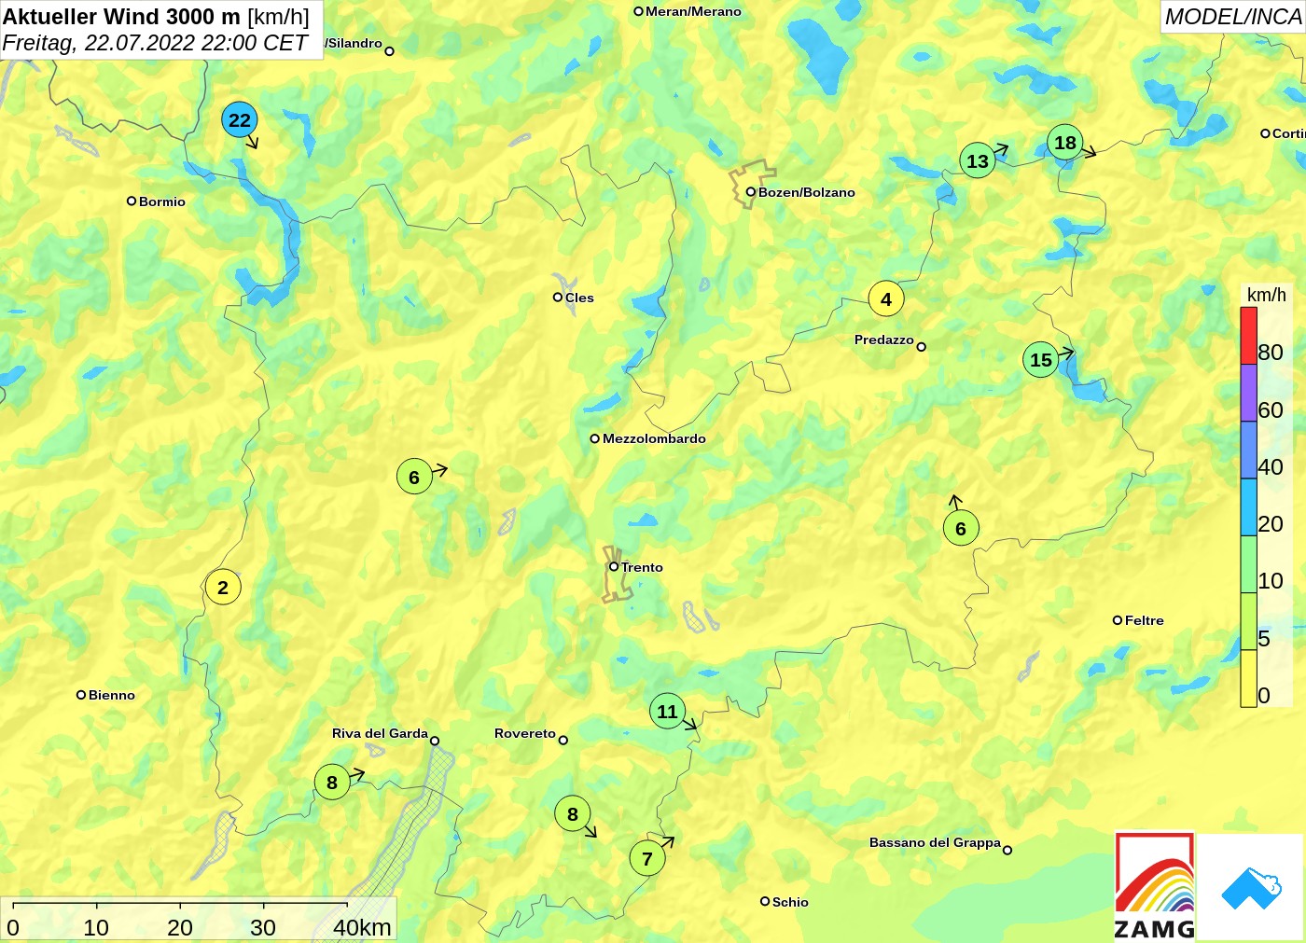Click the Schio city dot marker
This screenshot has height=943, width=1306.
(765, 901)
